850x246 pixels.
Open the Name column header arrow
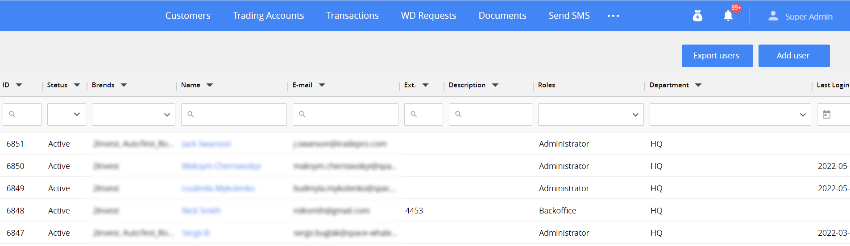pos(209,85)
